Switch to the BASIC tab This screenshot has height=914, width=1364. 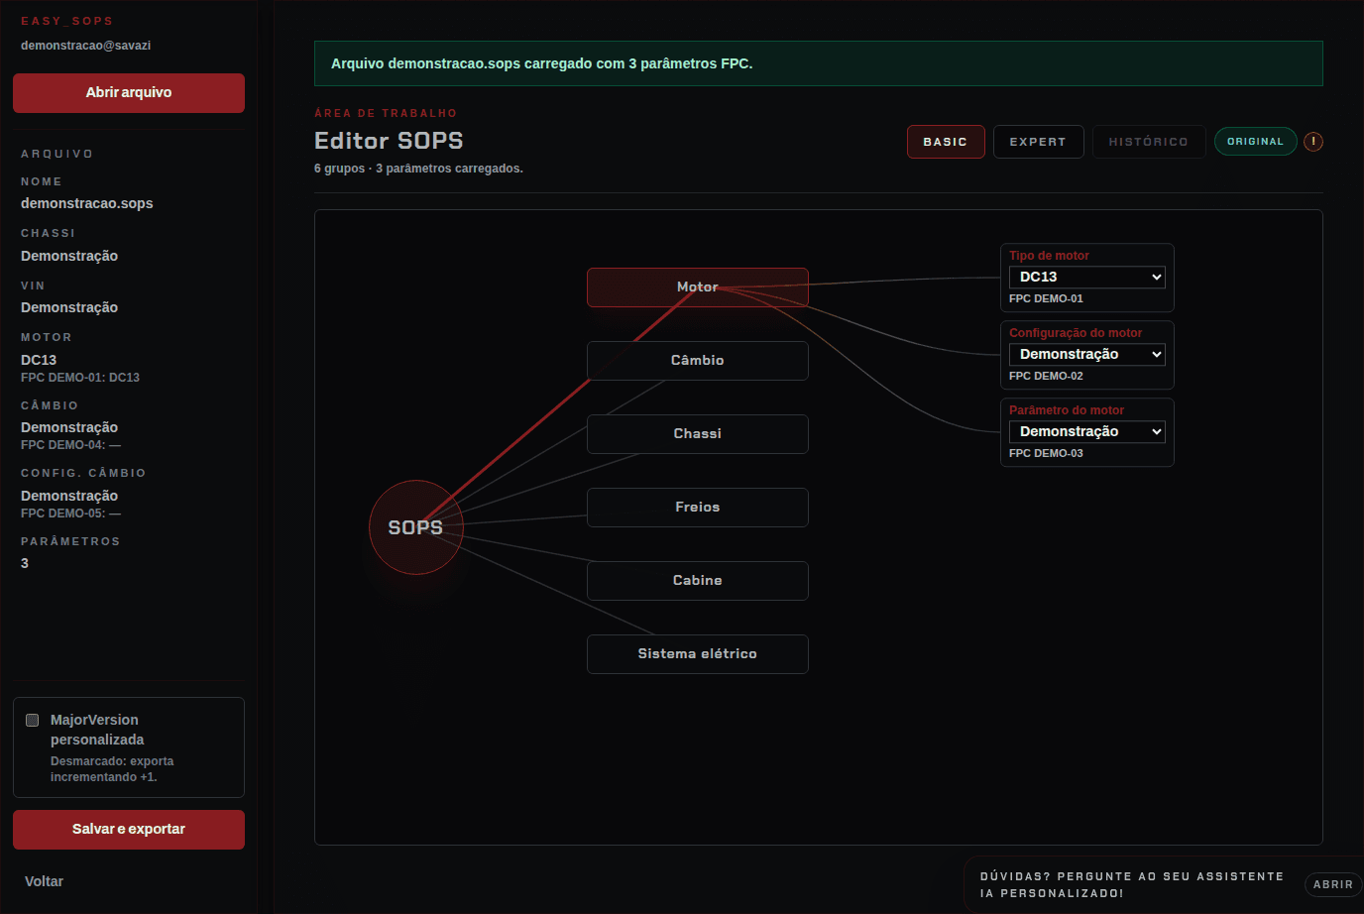coord(946,142)
